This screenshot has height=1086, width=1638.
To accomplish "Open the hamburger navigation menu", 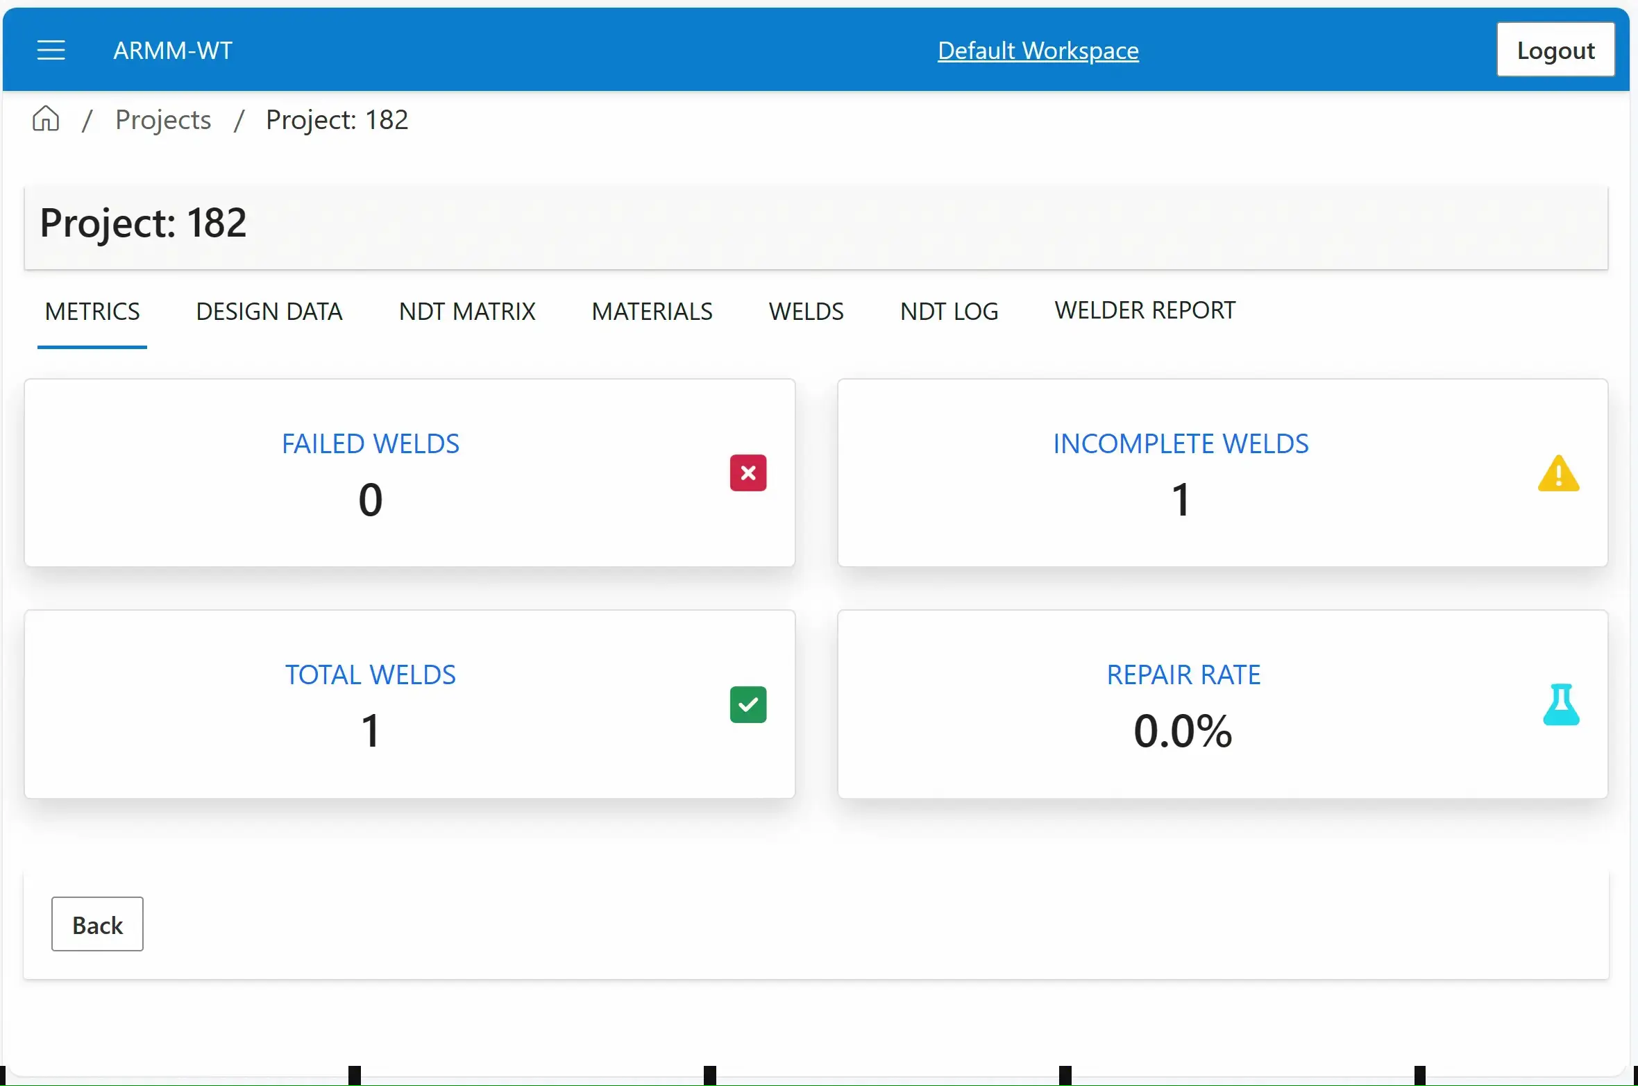I will pyautogui.click(x=51, y=50).
